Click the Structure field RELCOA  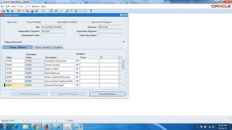click(110, 27)
